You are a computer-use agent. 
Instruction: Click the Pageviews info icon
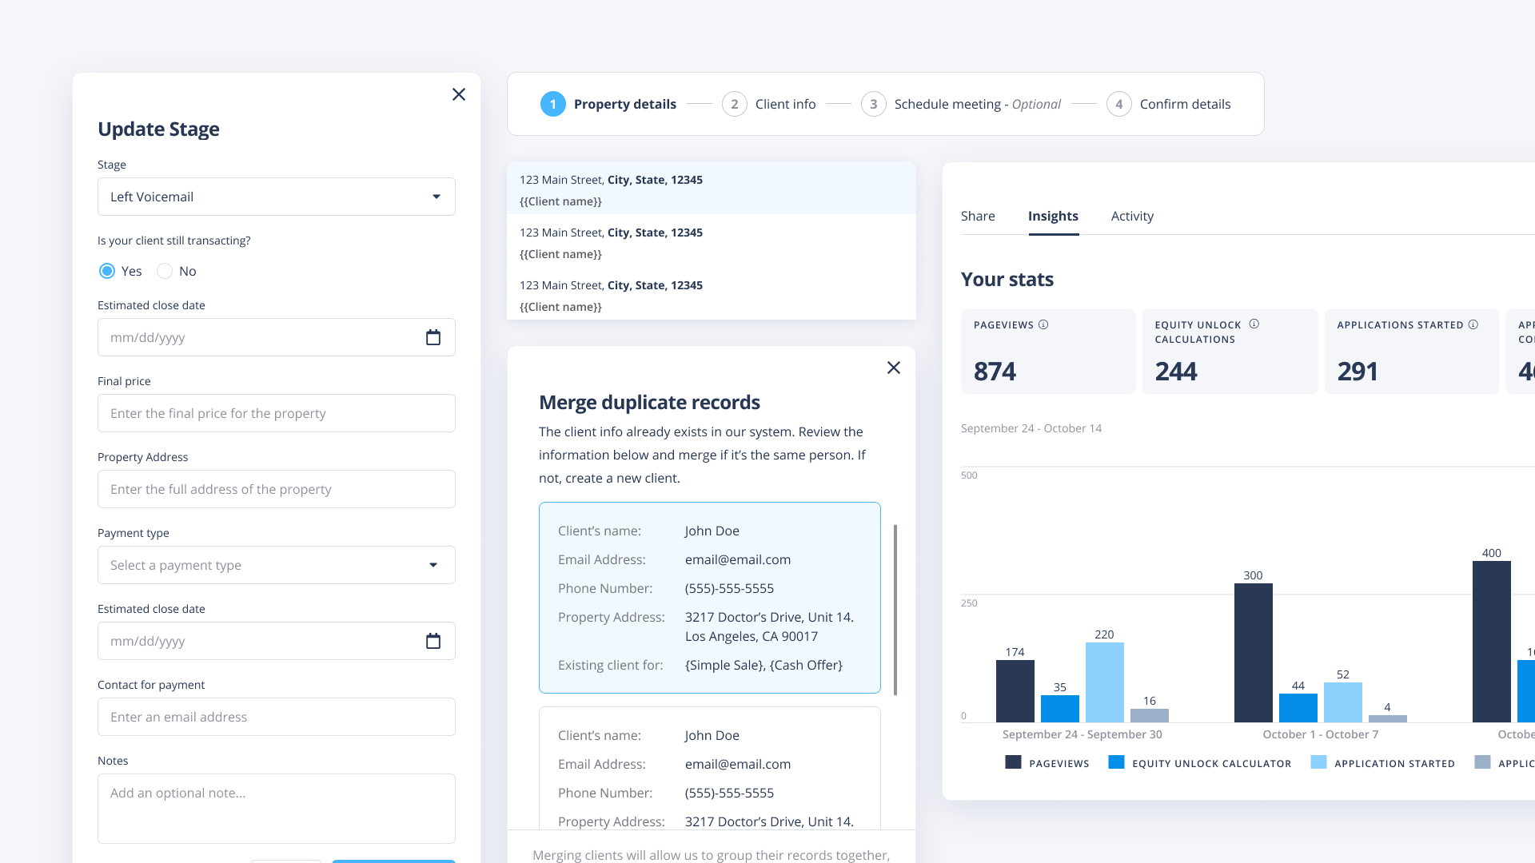(1043, 324)
